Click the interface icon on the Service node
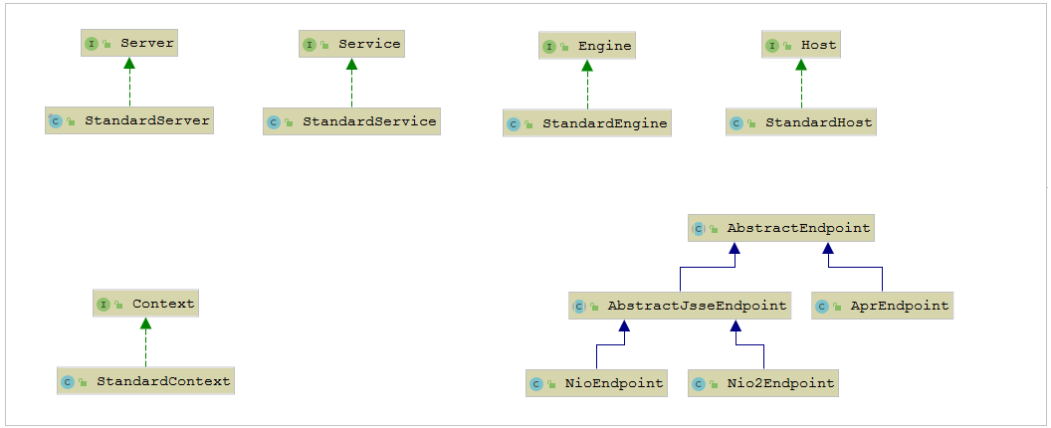 (x=310, y=44)
